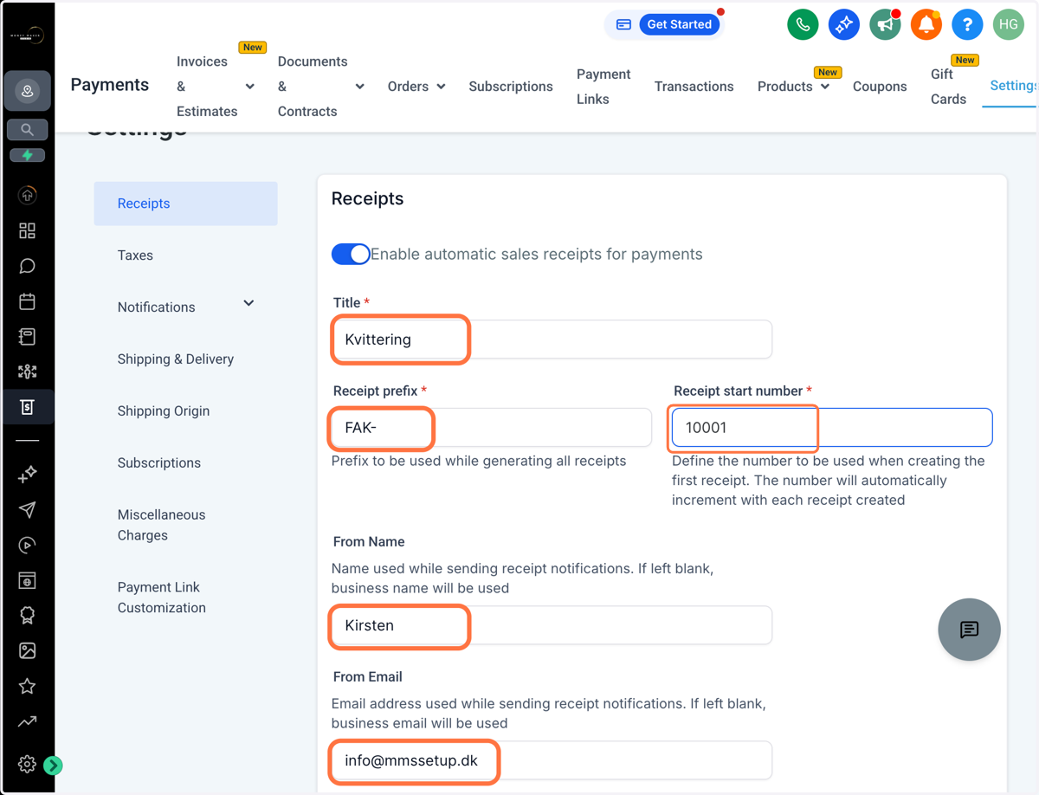Open the megaphone announcements icon
The height and width of the screenshot is (795, 1039).
tap(885, 24)
